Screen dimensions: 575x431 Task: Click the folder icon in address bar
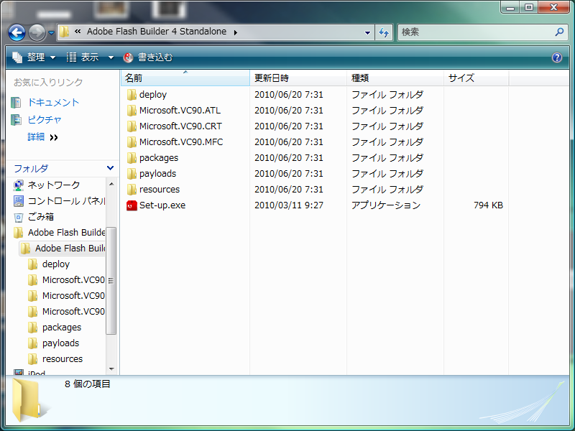(64, 32)
